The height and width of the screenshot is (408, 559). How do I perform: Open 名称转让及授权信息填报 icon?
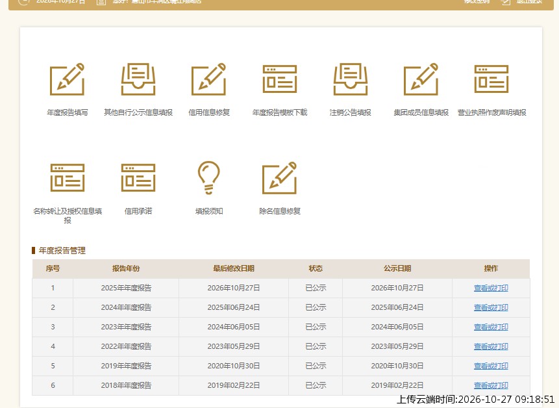click(68, 177)
